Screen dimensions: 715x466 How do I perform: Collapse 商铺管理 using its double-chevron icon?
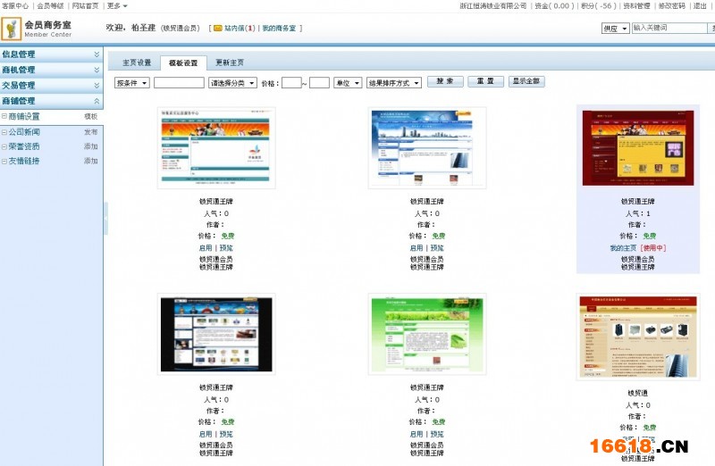click(97, 101)
